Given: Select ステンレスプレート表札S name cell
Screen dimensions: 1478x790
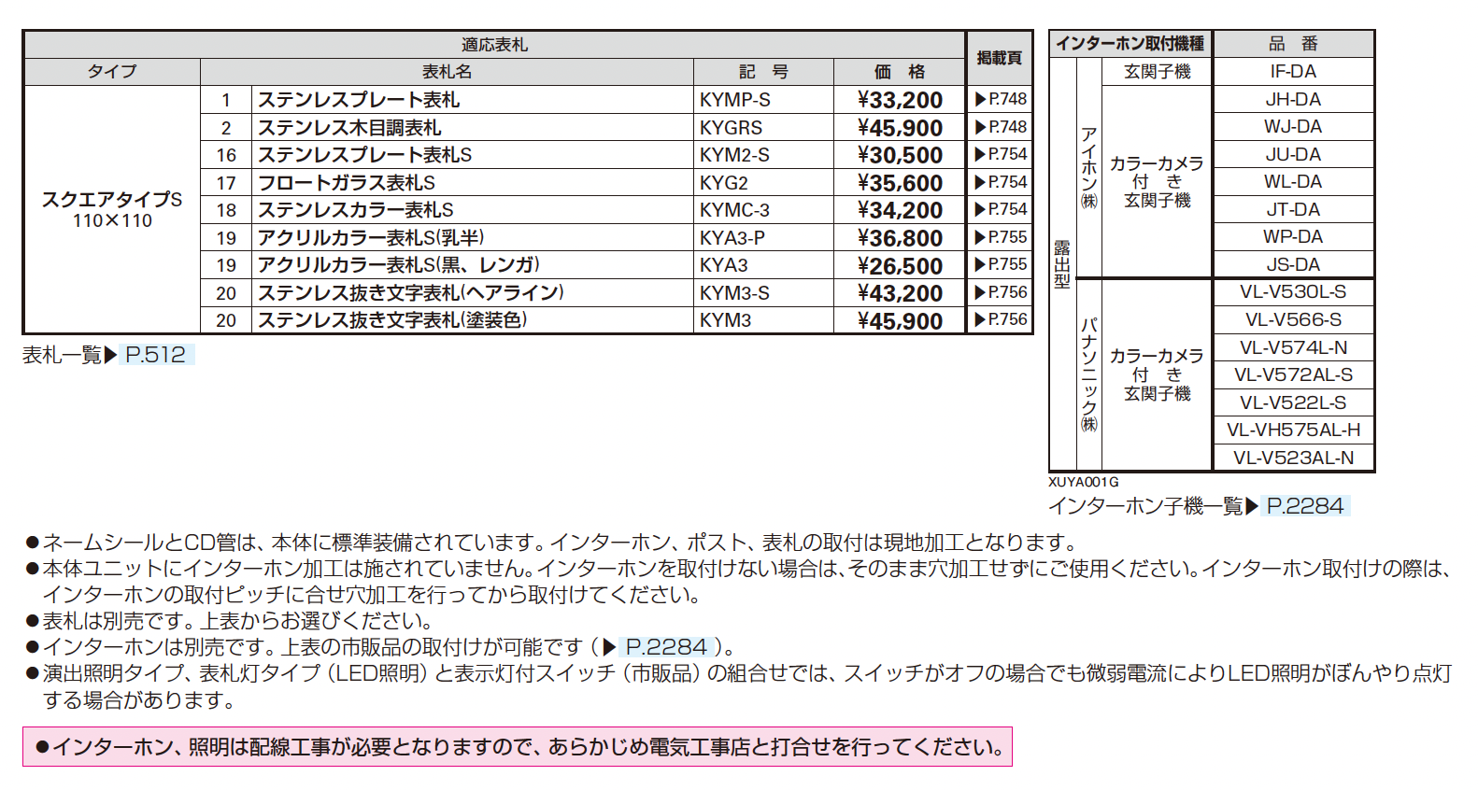Looking at the screenshot, I should pyautogui.click(x=472, y=155).
